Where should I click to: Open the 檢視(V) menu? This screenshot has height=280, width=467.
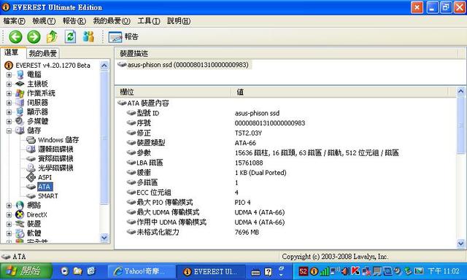44,21
